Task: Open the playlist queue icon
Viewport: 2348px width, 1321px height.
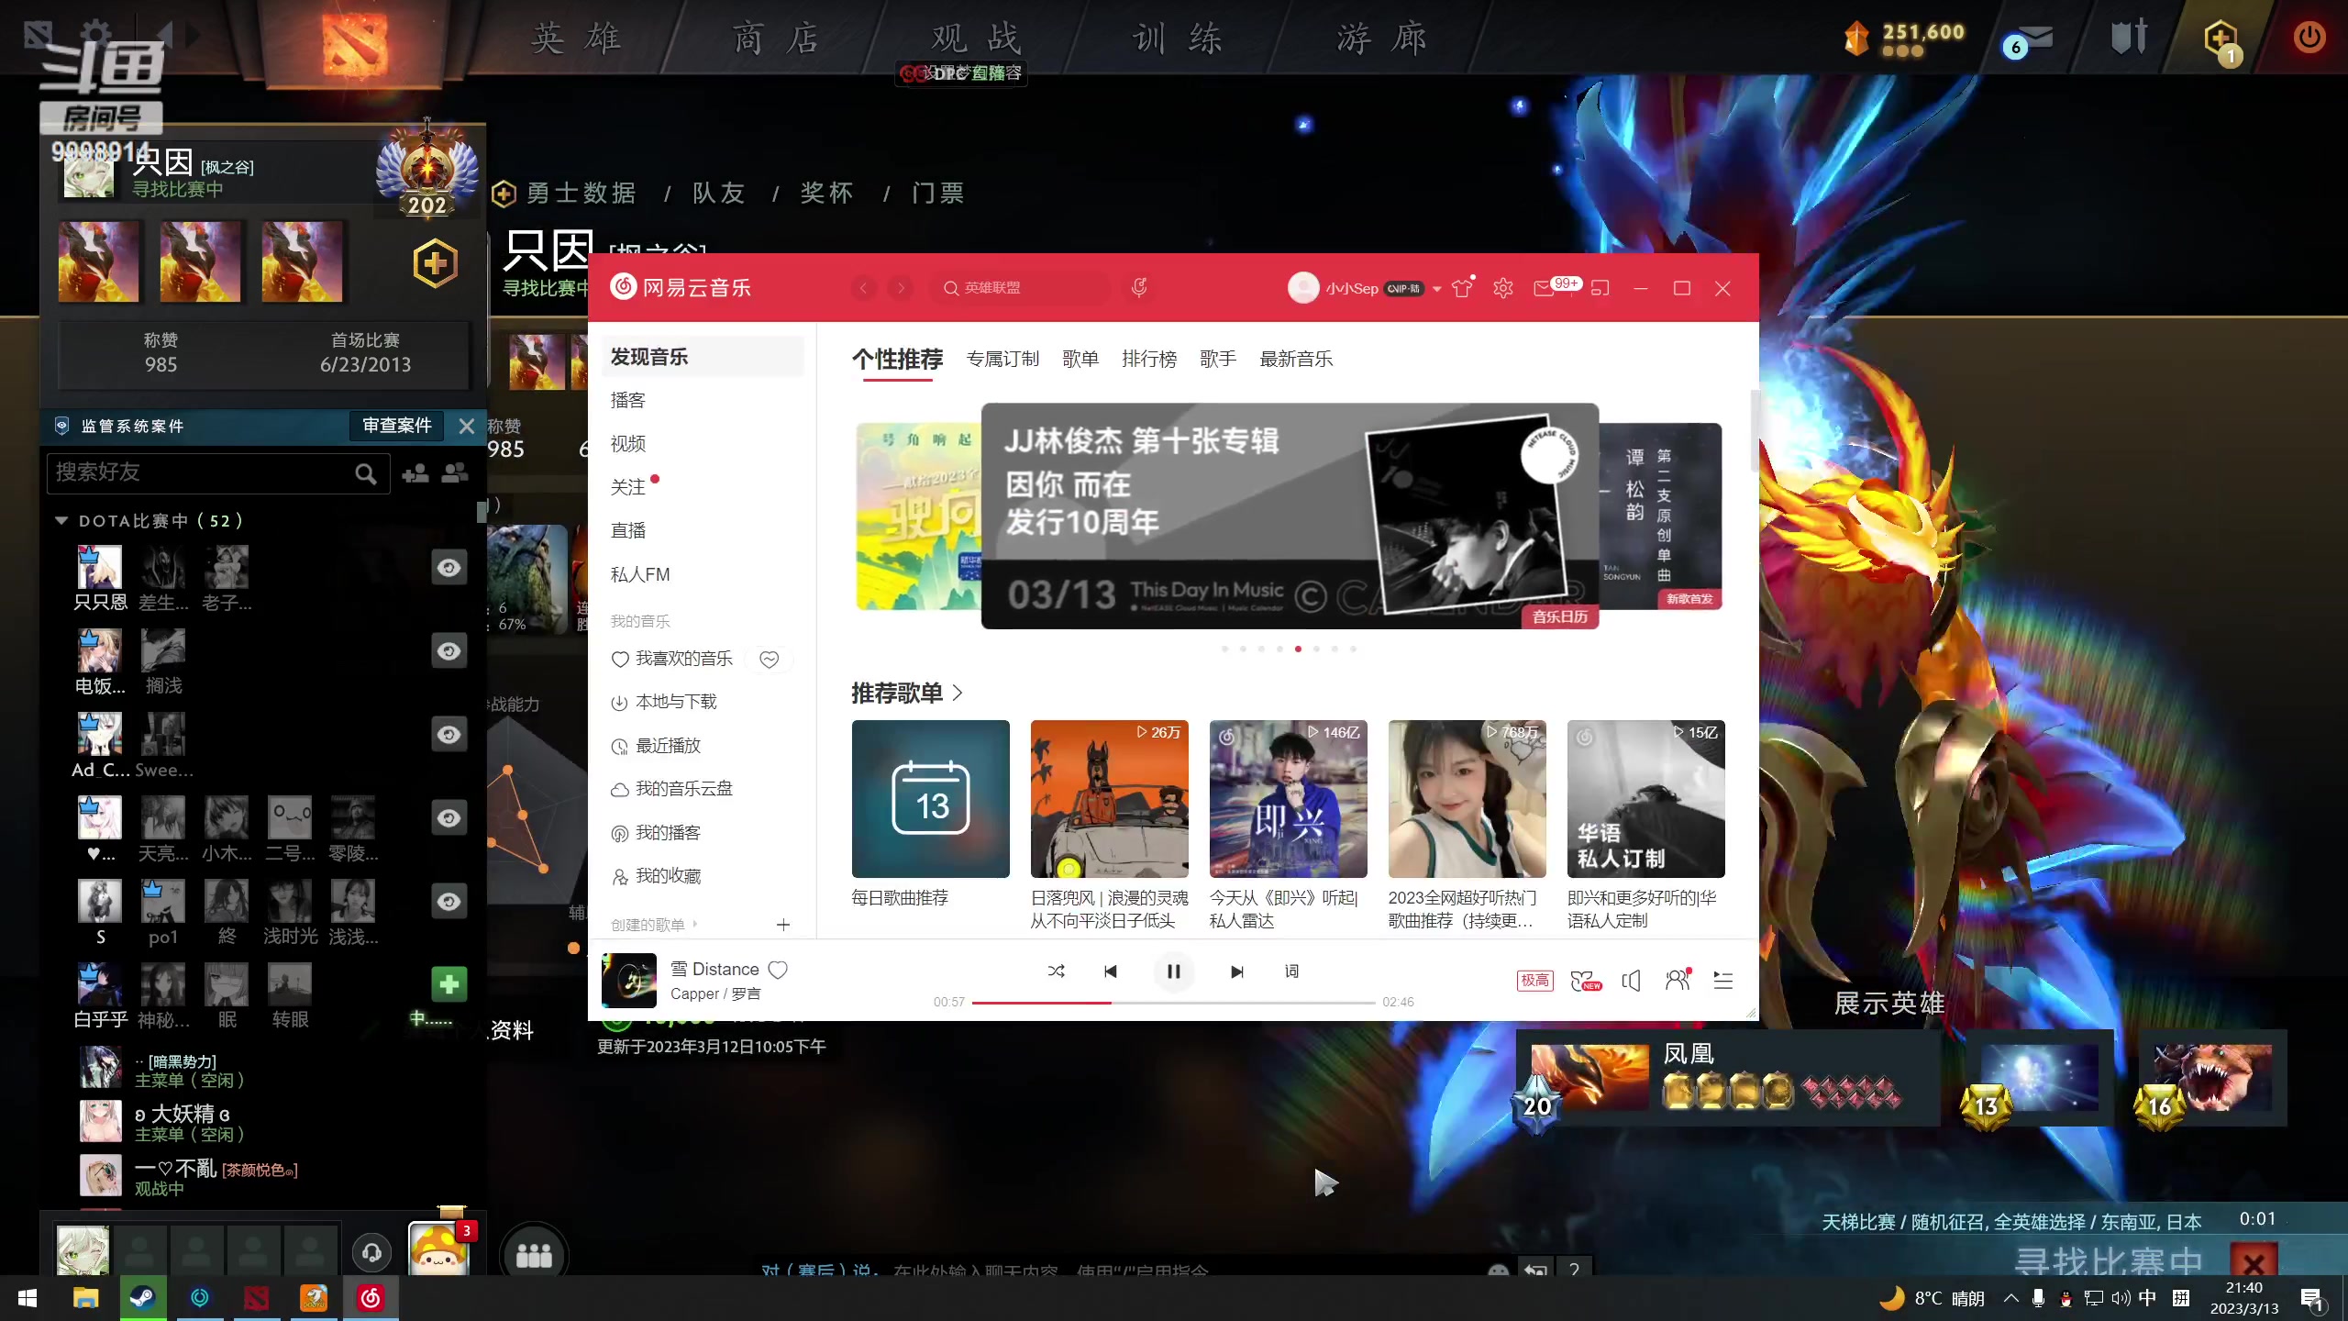Action: point(1723,981)
